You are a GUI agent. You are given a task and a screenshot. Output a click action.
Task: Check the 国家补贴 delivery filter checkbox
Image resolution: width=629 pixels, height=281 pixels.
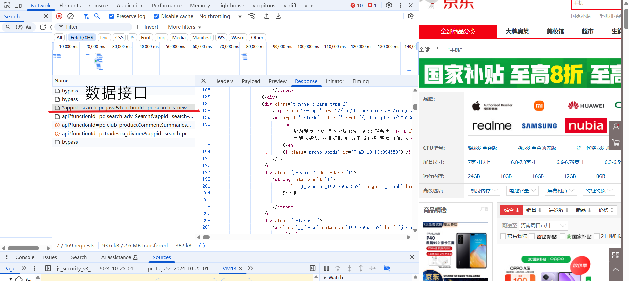pos(562,236)
